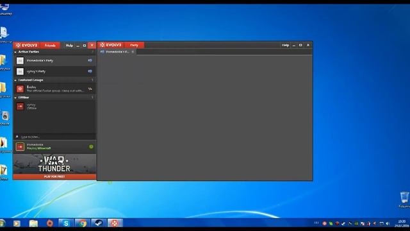410x231 pixels.
Task: Open Help in the Party window
Action: [285, 45]
